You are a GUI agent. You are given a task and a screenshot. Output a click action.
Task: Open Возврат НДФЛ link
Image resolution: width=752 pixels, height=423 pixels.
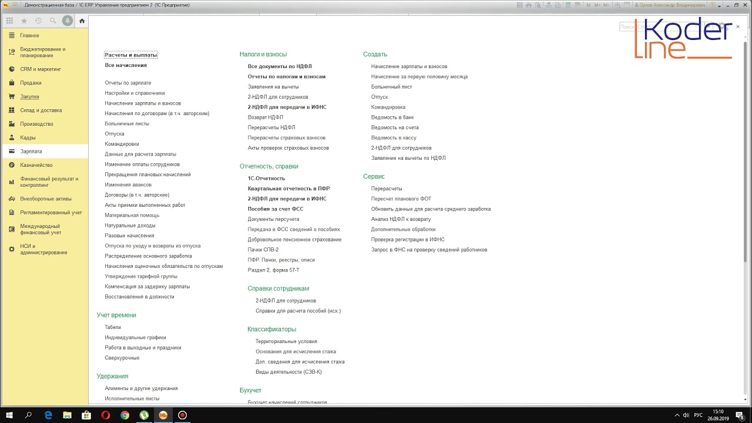(x=266, y=117)
